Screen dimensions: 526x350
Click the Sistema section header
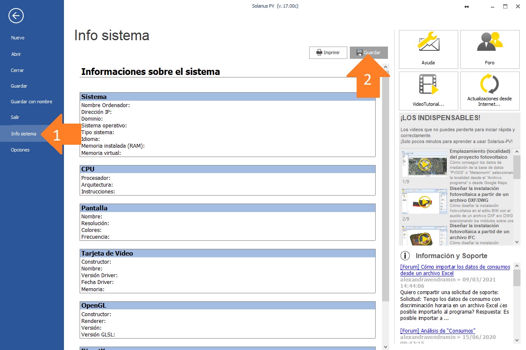[x=227, y=96]
